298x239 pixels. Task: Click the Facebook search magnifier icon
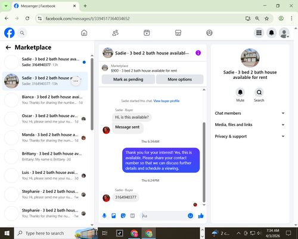tap(22, 33)
